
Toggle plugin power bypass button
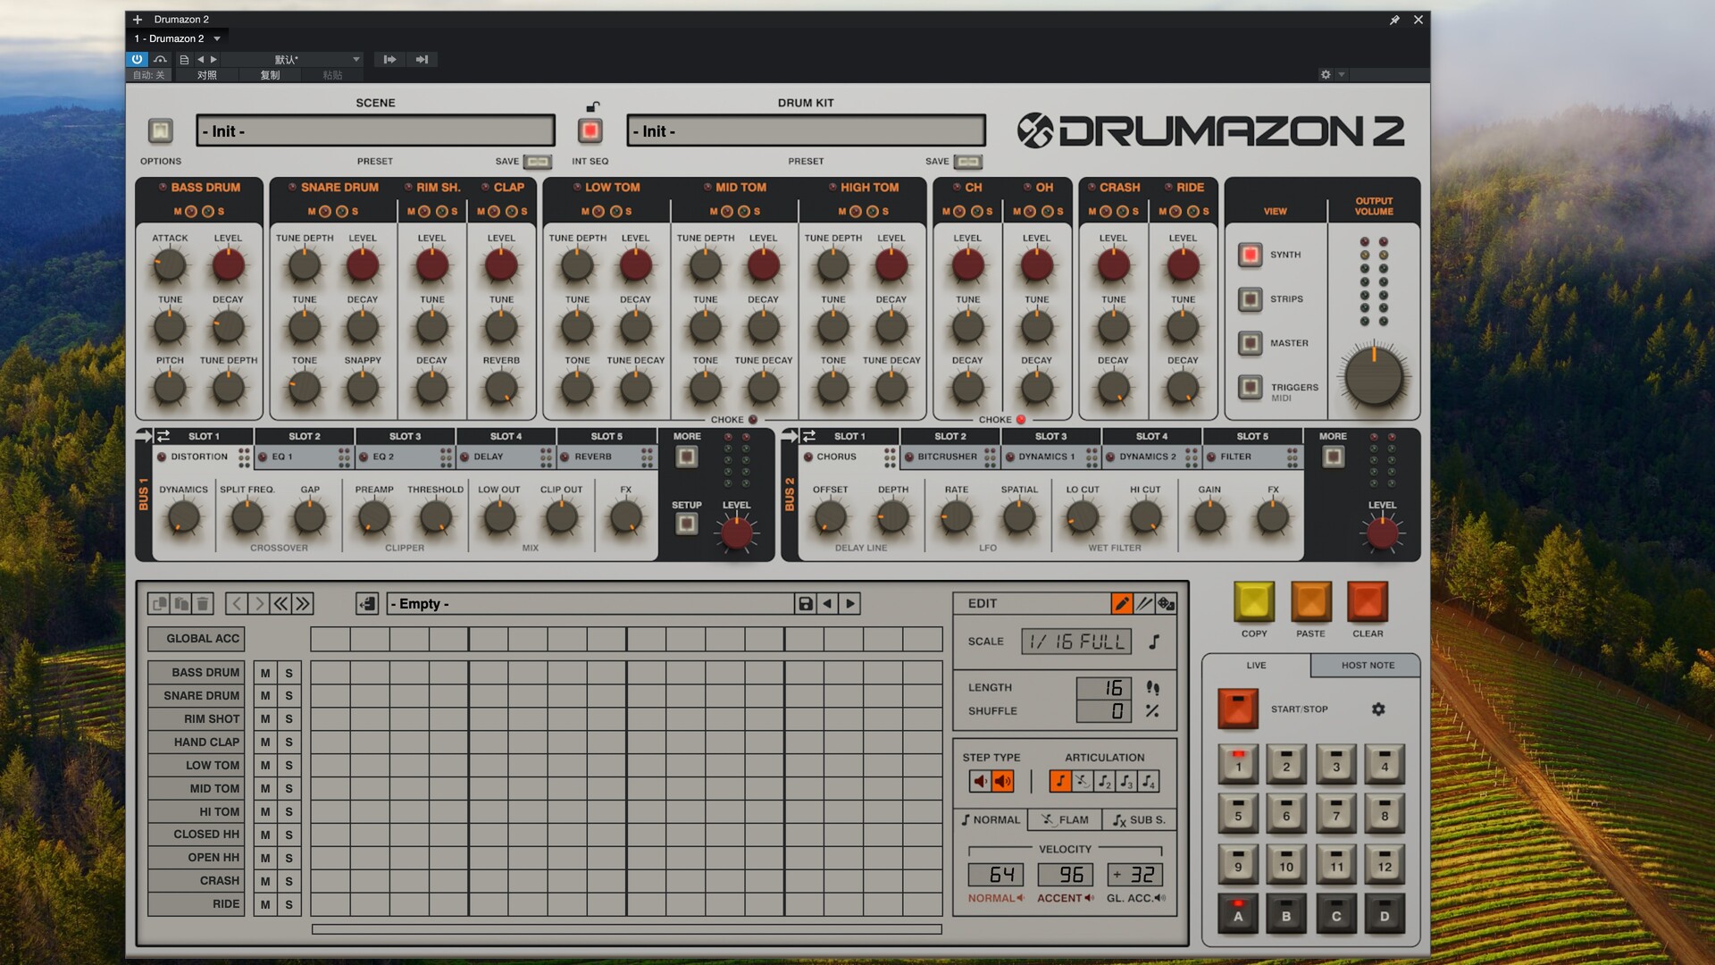(x=137, y=60)
